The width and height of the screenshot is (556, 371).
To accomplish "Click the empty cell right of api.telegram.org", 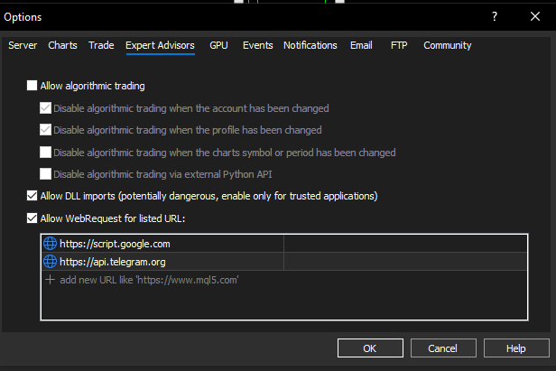I will pyautogui.click(x=405, y=262).
